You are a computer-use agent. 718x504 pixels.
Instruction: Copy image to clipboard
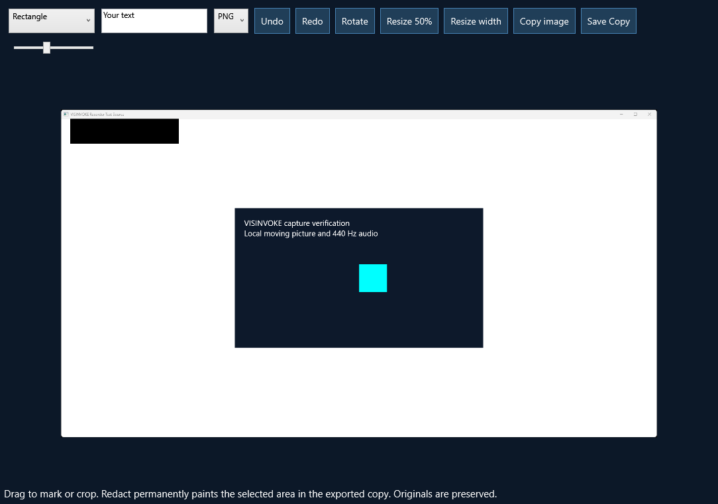[x=544, y=21]
